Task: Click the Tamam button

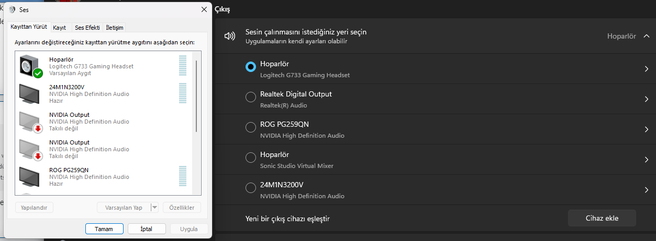Action: click(x=104, y=229)
